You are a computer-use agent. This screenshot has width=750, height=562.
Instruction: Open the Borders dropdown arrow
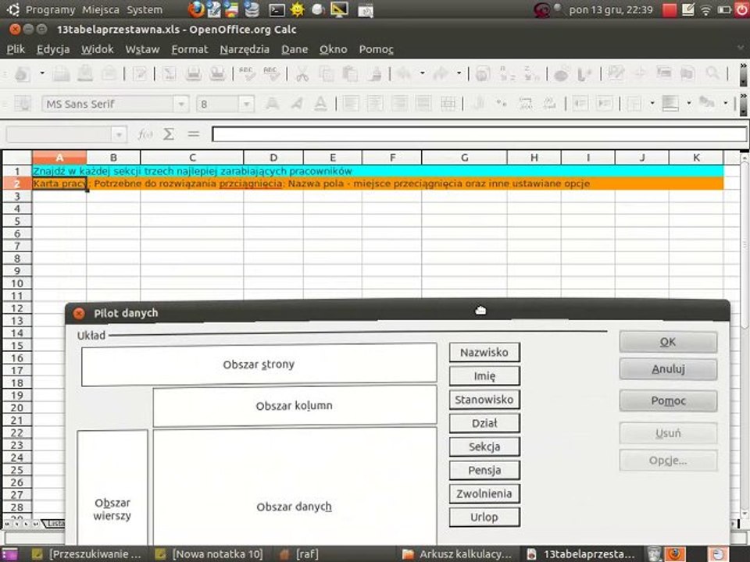click(652, 103)
